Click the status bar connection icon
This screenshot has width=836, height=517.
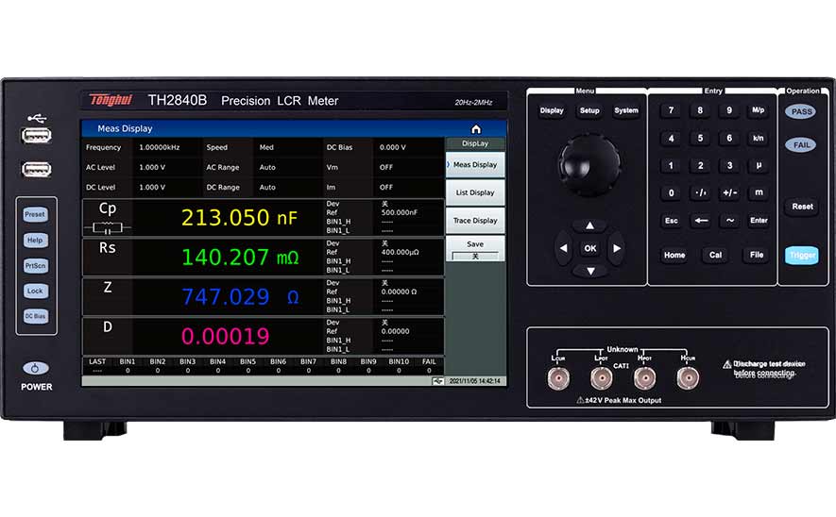tap(437, 381)
